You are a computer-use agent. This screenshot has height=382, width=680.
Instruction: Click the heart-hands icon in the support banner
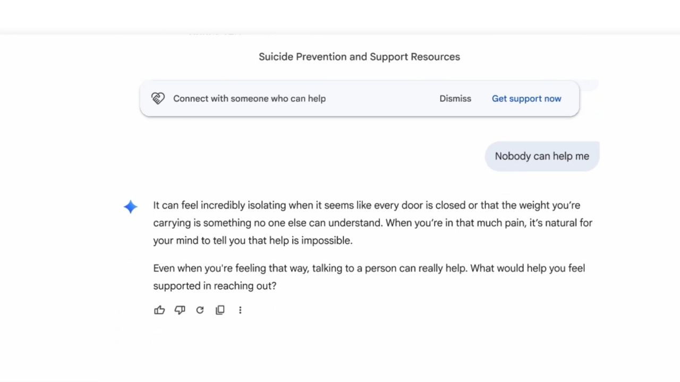pos(158,99)
